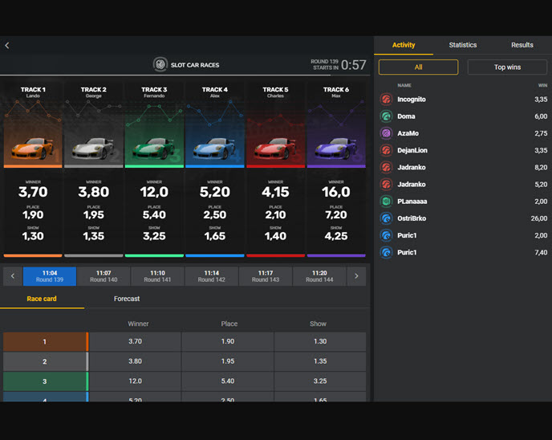Viewport: 552px width, 440px height.
Task: Pick Track 6 Winner odds 16,0
Action: (335, 192)
